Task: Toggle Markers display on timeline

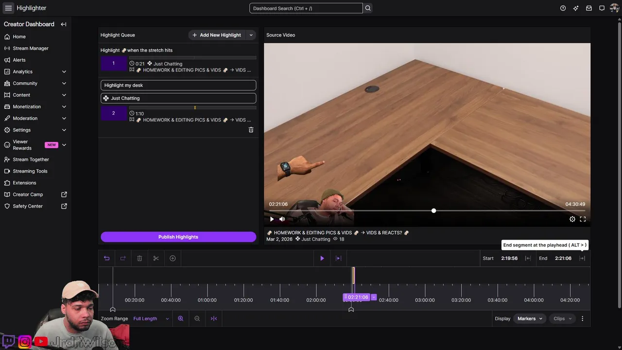Action: coord(529,318)
